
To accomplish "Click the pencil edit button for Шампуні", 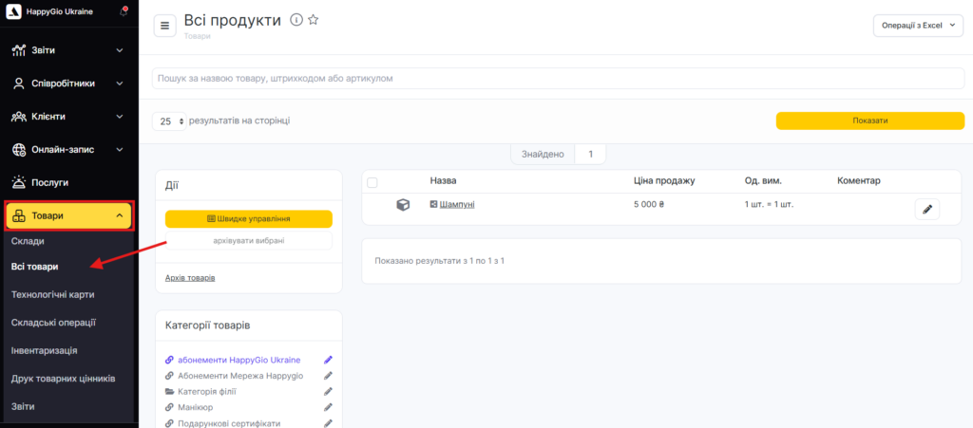I will point(926,209).
